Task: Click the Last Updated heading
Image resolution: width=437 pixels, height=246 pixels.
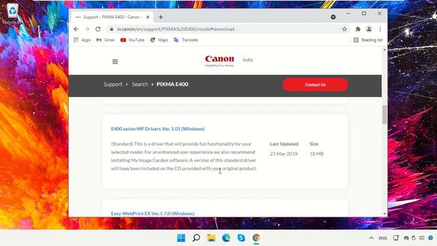Action: coord(284,143)
